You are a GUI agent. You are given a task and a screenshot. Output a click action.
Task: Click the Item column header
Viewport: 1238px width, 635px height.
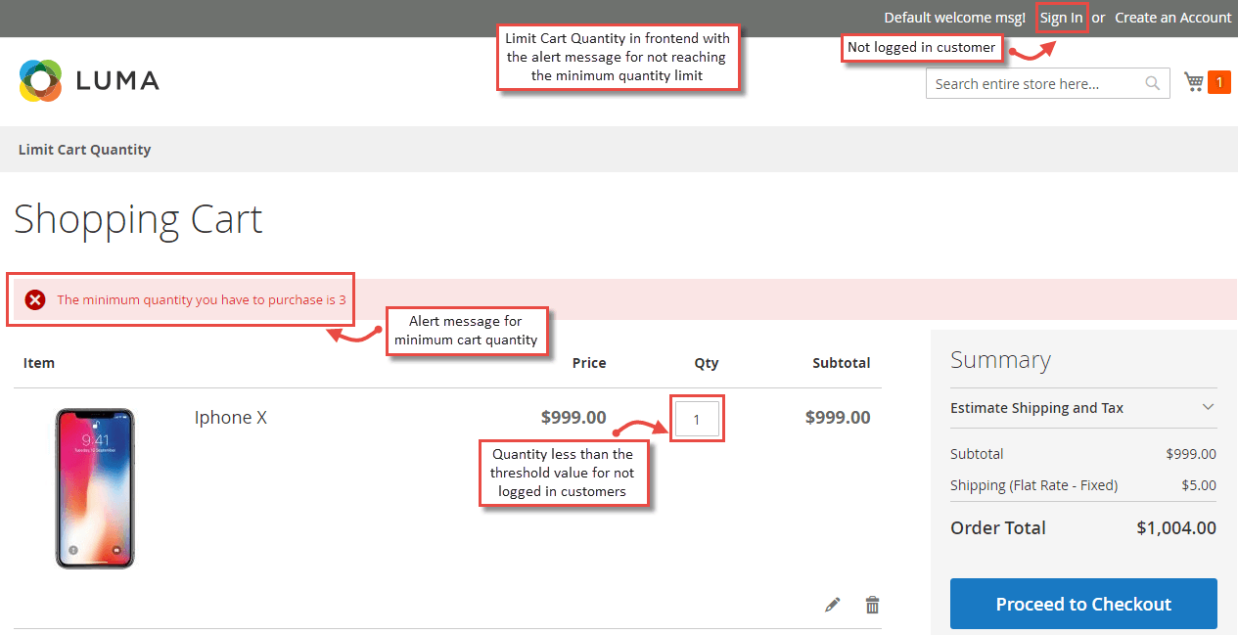point(39,363)
